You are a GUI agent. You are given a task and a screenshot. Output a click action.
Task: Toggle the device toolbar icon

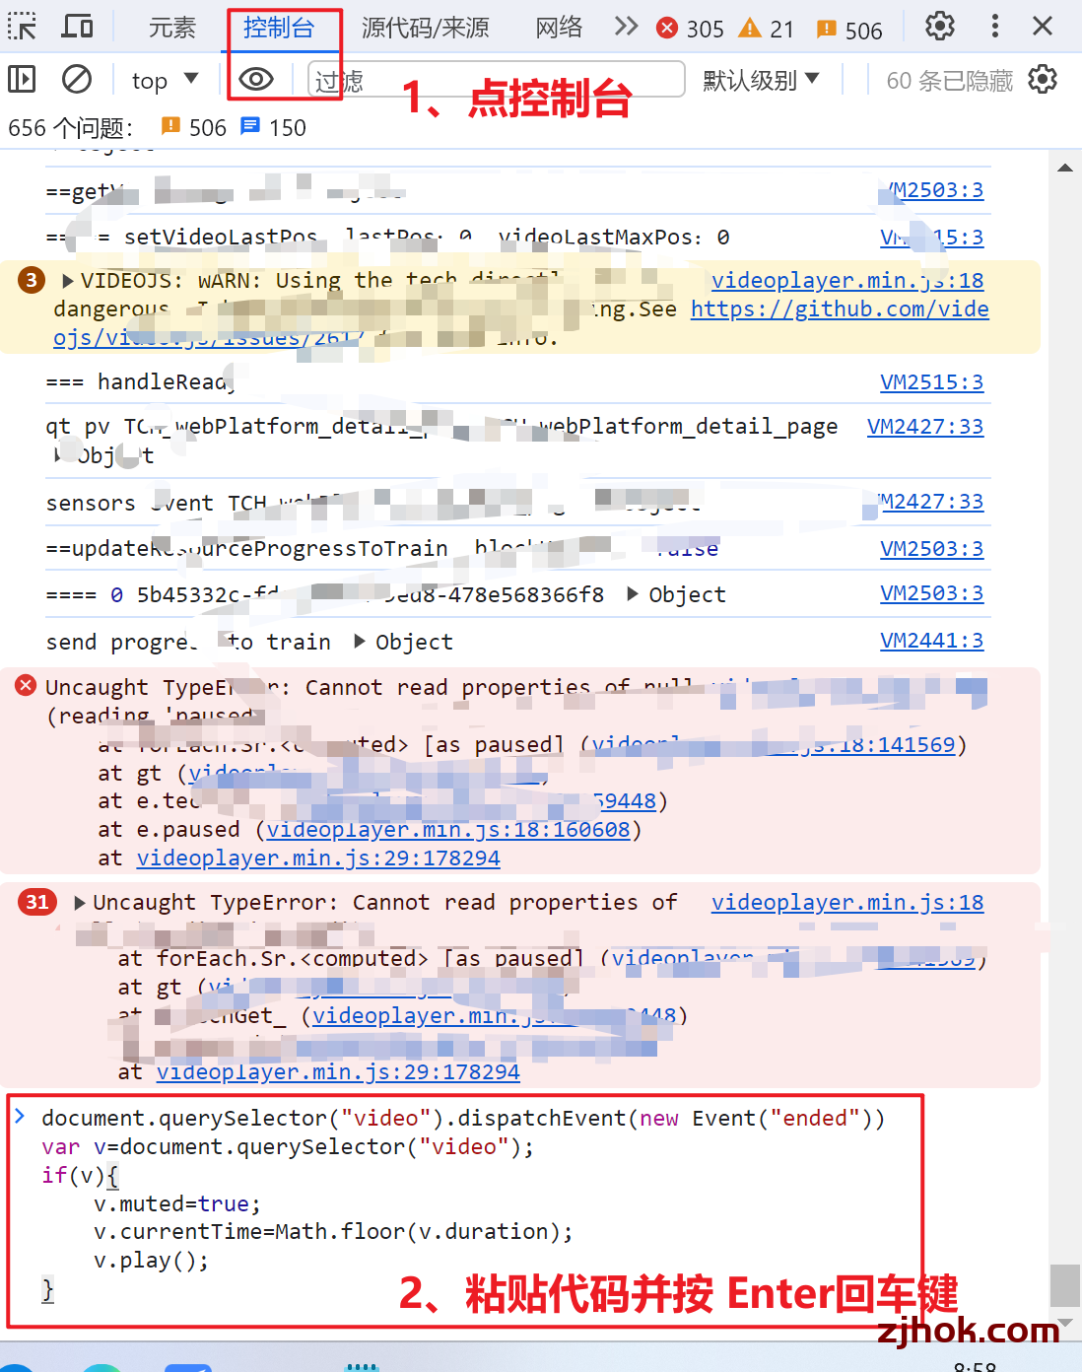point(77,27)
